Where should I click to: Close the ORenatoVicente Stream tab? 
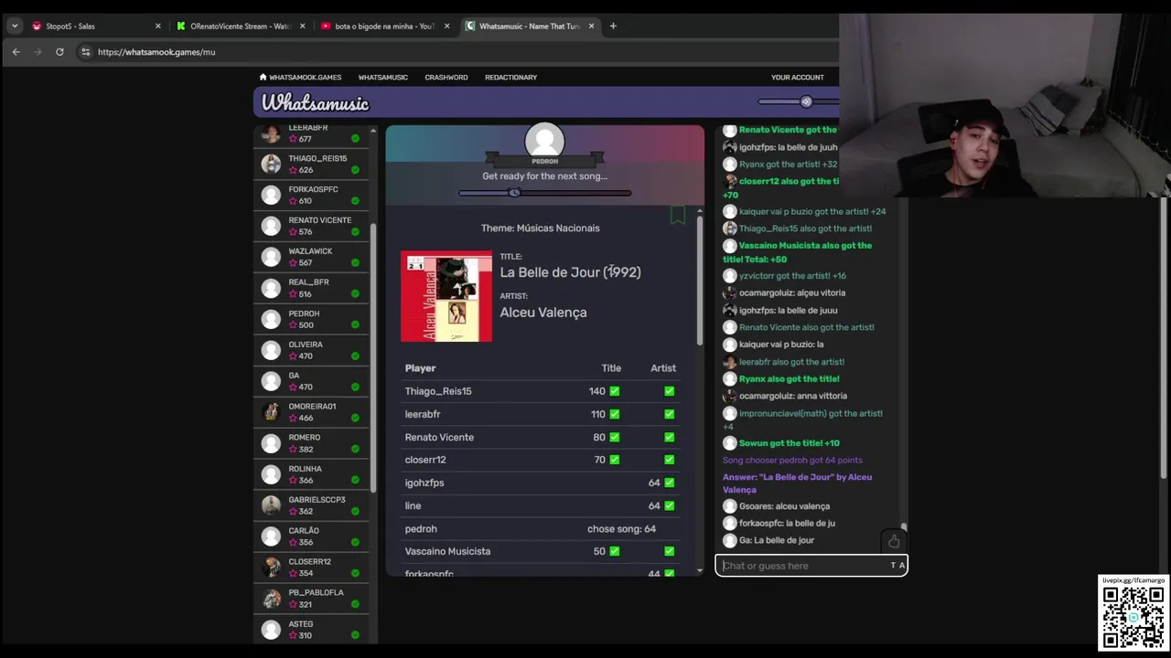[302, 26]
